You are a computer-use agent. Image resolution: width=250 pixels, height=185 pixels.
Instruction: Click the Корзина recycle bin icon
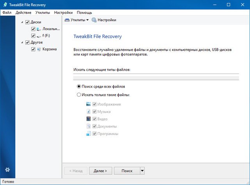(x=39, y=49)
